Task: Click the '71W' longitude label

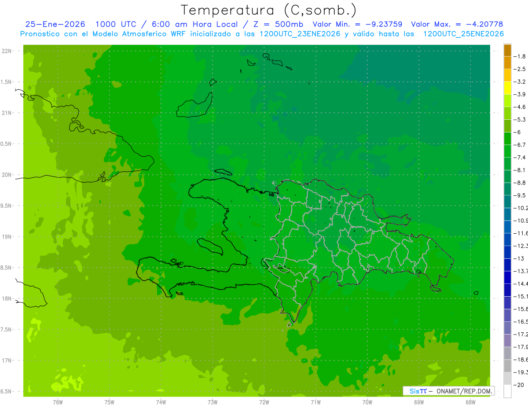Action: coord(315,402)
